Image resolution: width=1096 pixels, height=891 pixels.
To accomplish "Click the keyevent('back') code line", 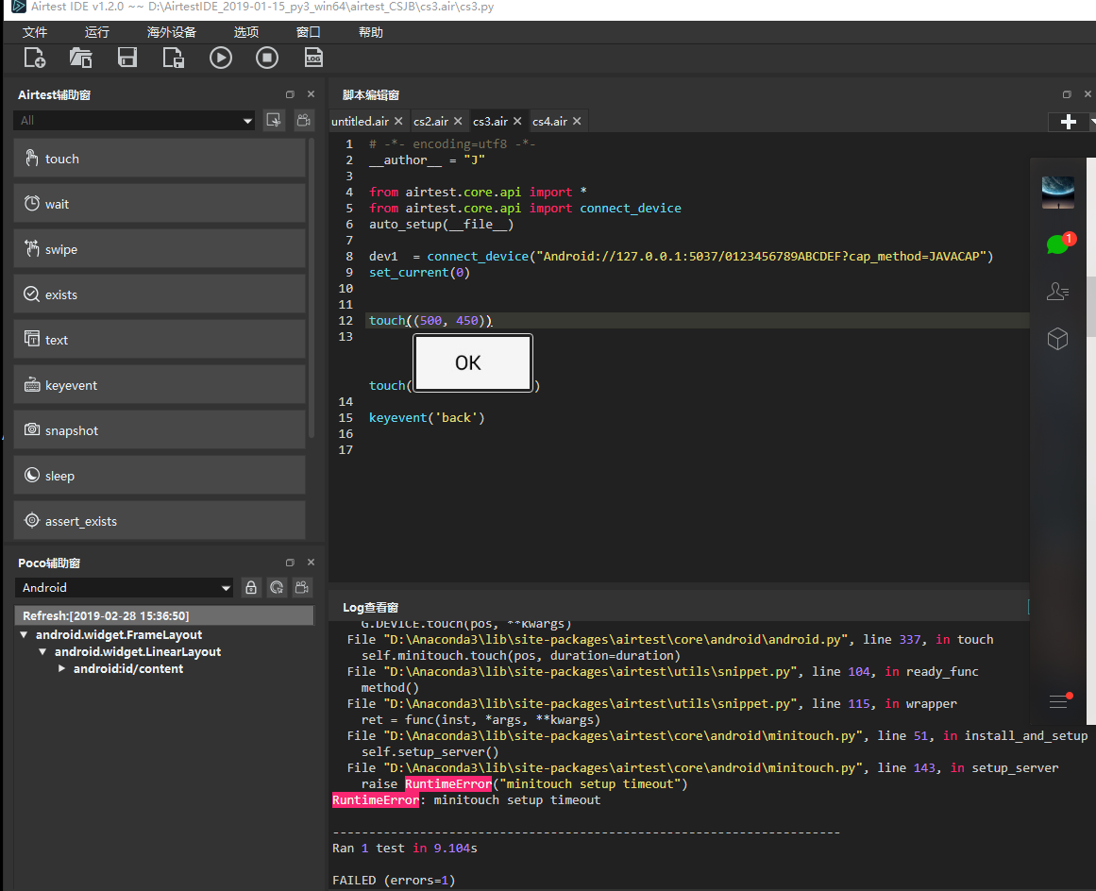I will click(427, 418).
